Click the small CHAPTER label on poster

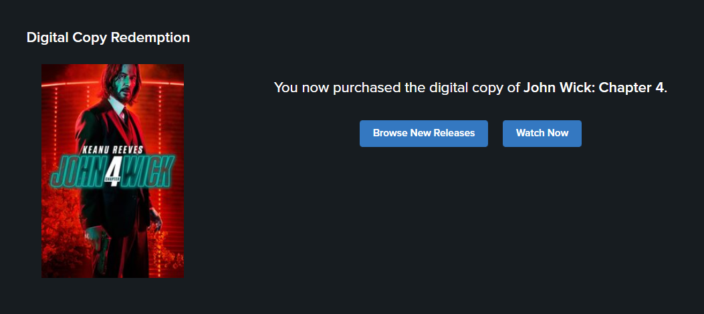[111, 178]
